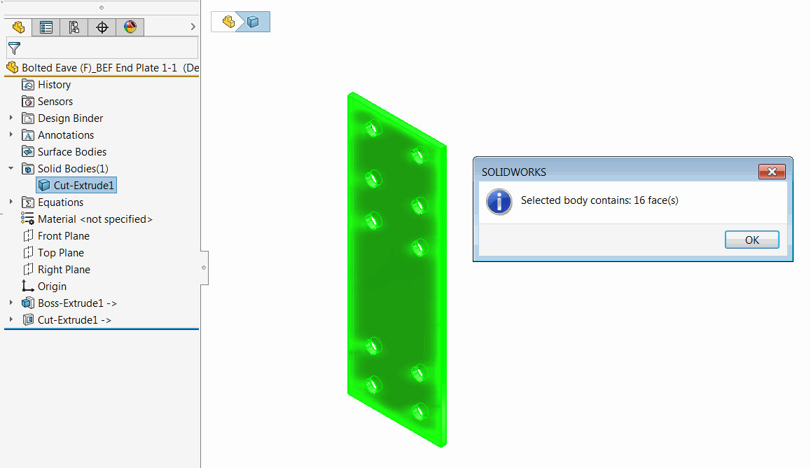Expand the Cut-Extrude1 feature at tree bottom
This screenshot has width=811, height=468.
tap(11, 319)
